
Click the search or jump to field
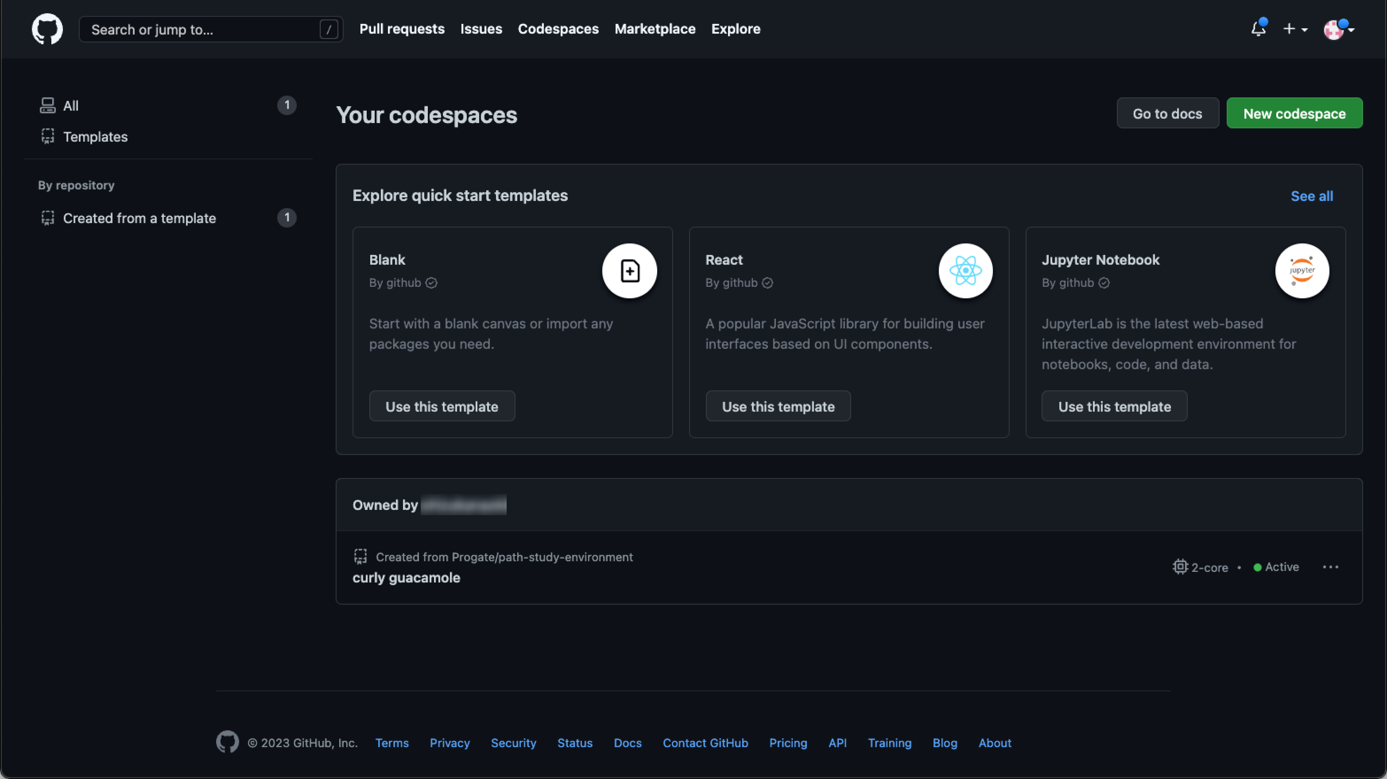click(x=205, y=30)
